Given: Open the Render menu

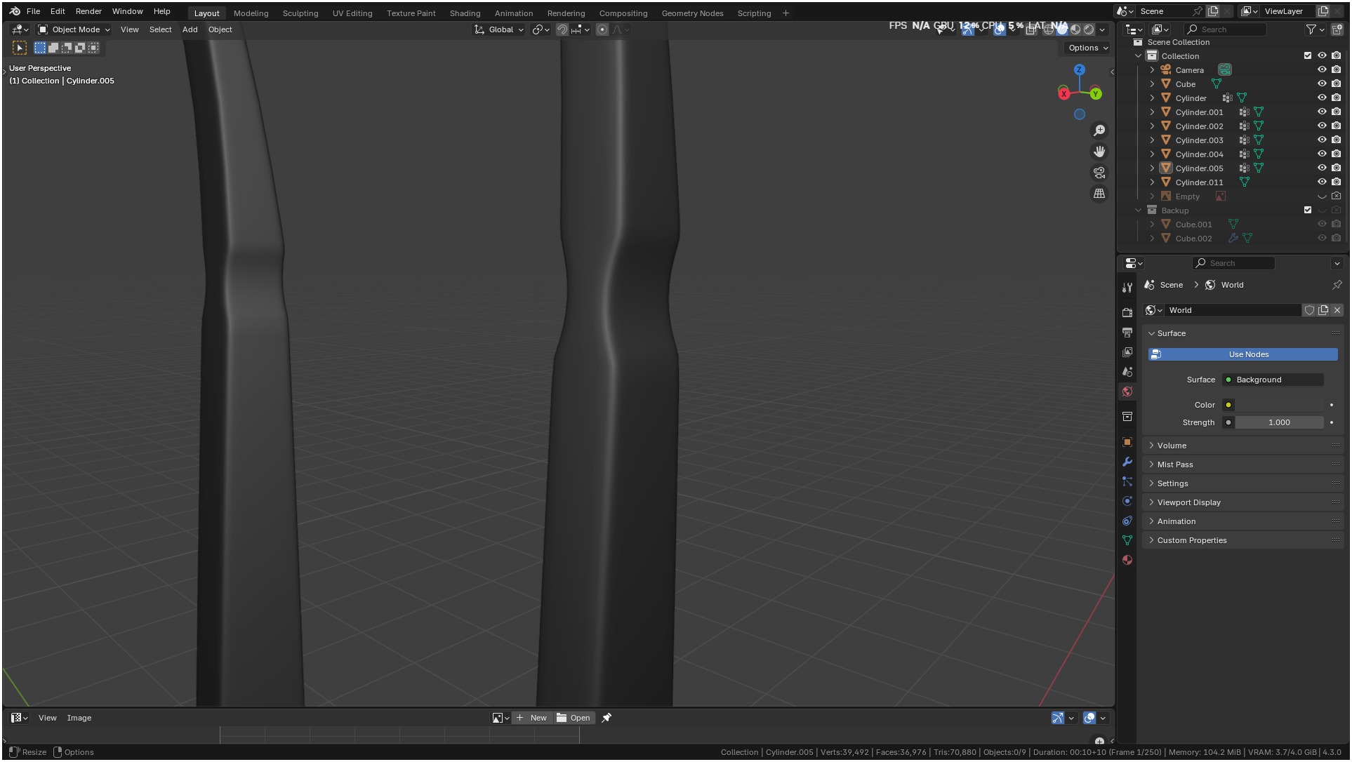Looking at the screenshot, I should 88,11.
